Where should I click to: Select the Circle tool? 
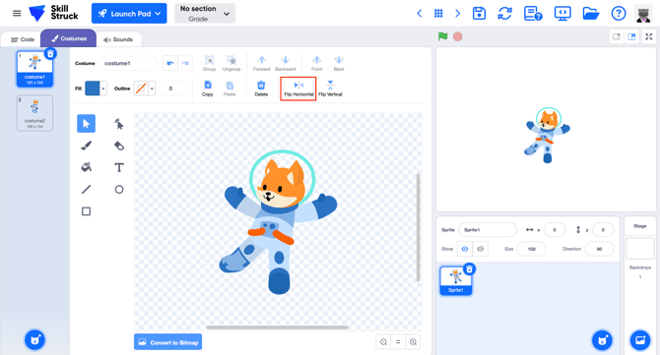tap(119, 190)
